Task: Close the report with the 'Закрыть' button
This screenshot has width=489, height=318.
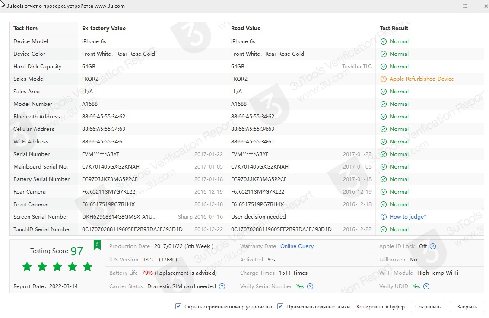Action: tap(467, 306)
